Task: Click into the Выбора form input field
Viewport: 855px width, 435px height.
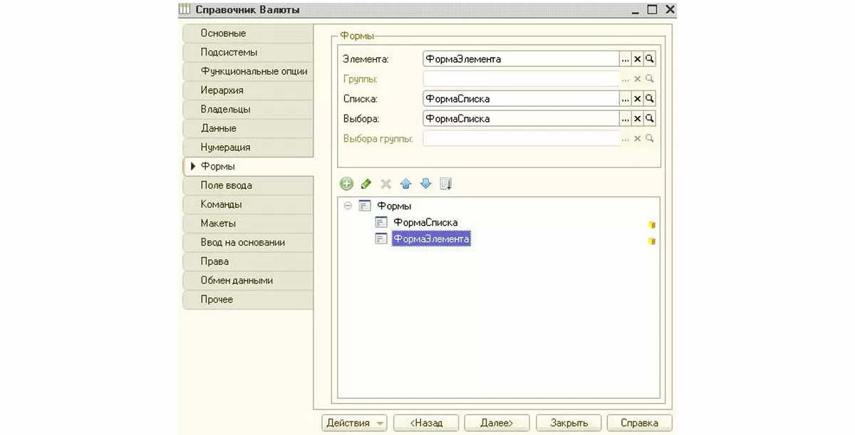Action: coord(521,118)
